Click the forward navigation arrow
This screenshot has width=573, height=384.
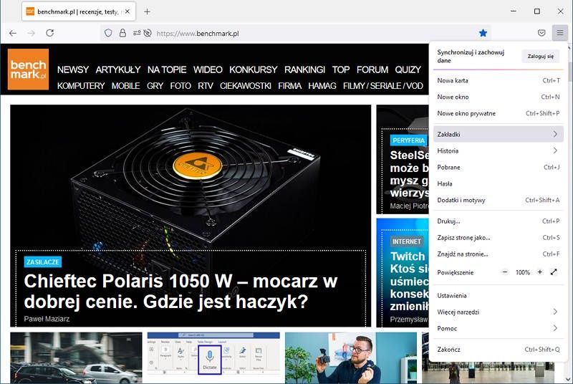coord(32,33)
